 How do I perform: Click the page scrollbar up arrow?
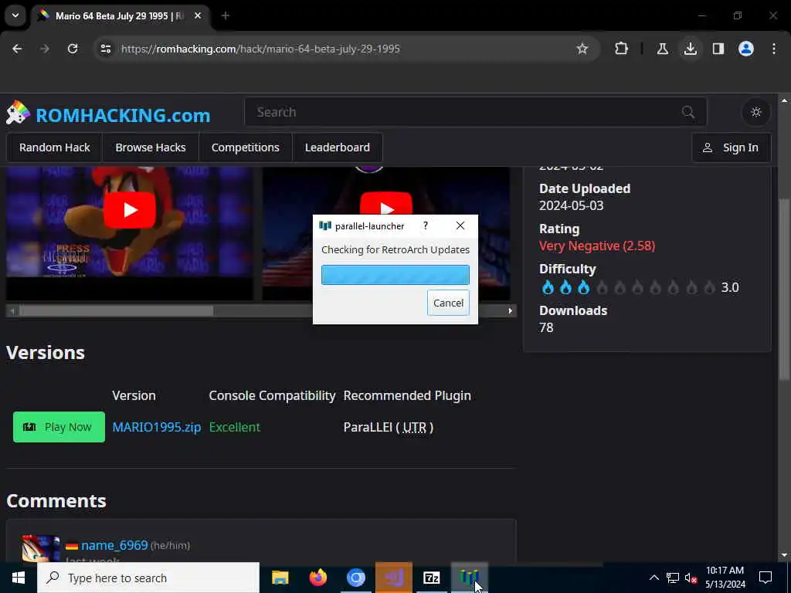pos(784,101)
